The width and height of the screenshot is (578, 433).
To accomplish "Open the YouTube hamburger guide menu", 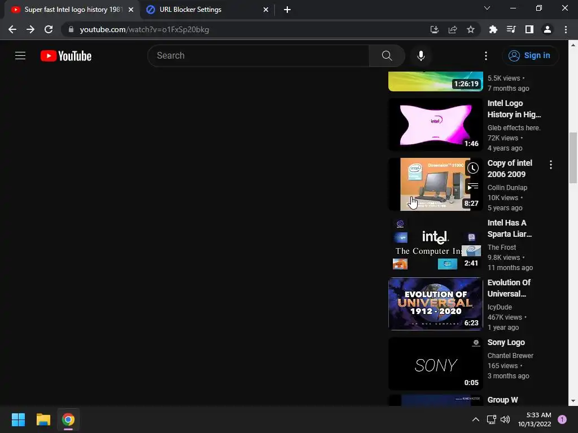I will pos(20,56).
